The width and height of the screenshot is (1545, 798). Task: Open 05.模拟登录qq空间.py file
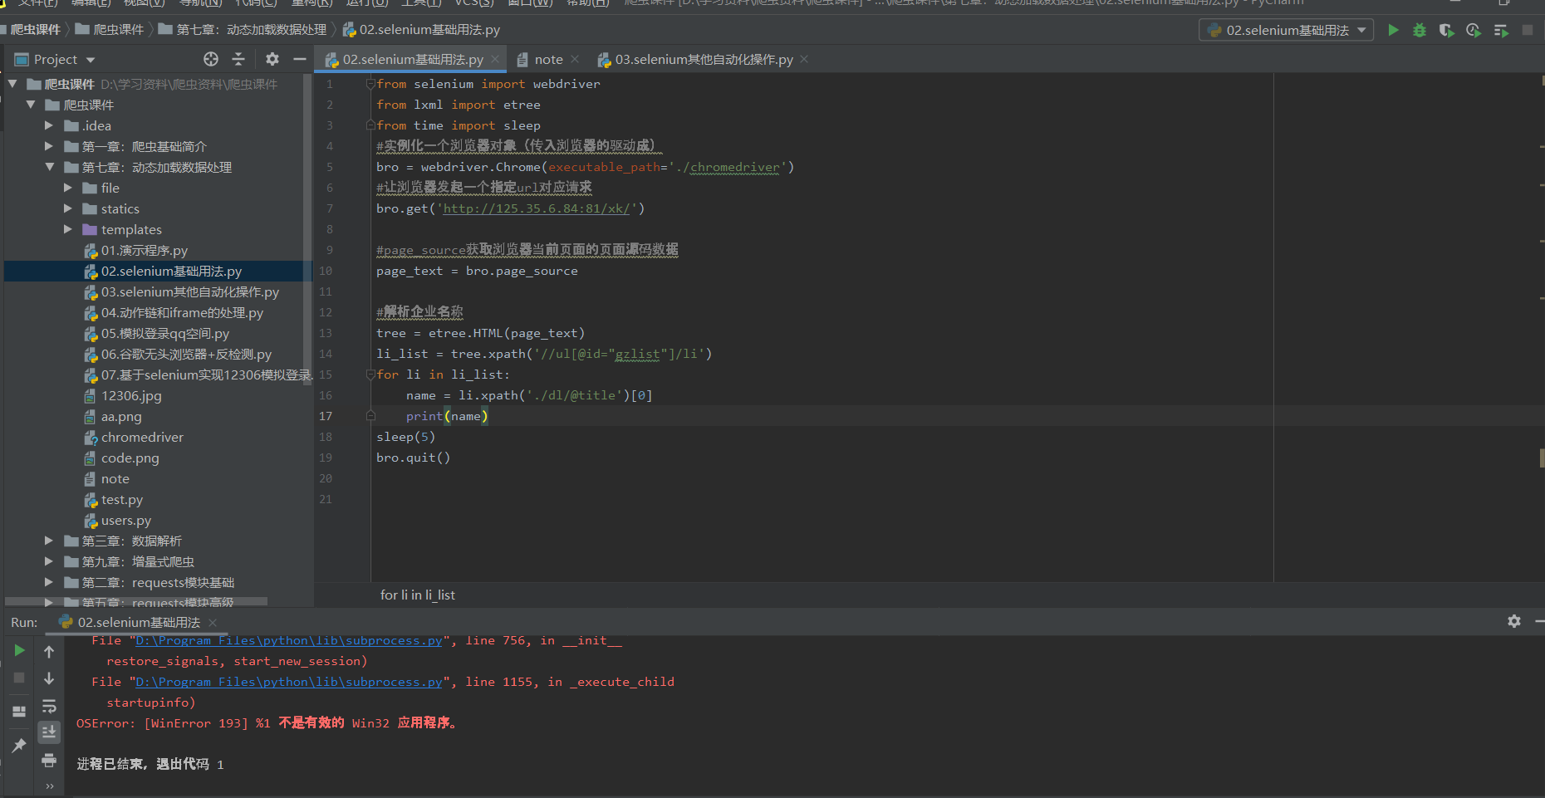click(164, 333)
